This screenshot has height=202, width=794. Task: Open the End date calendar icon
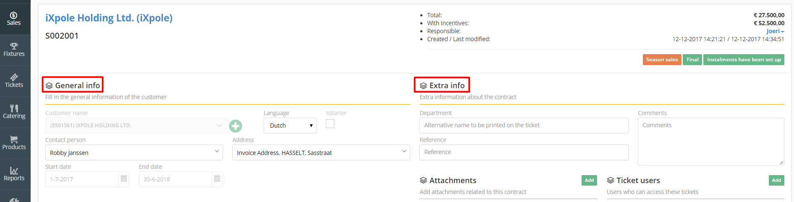coord(217,179)
